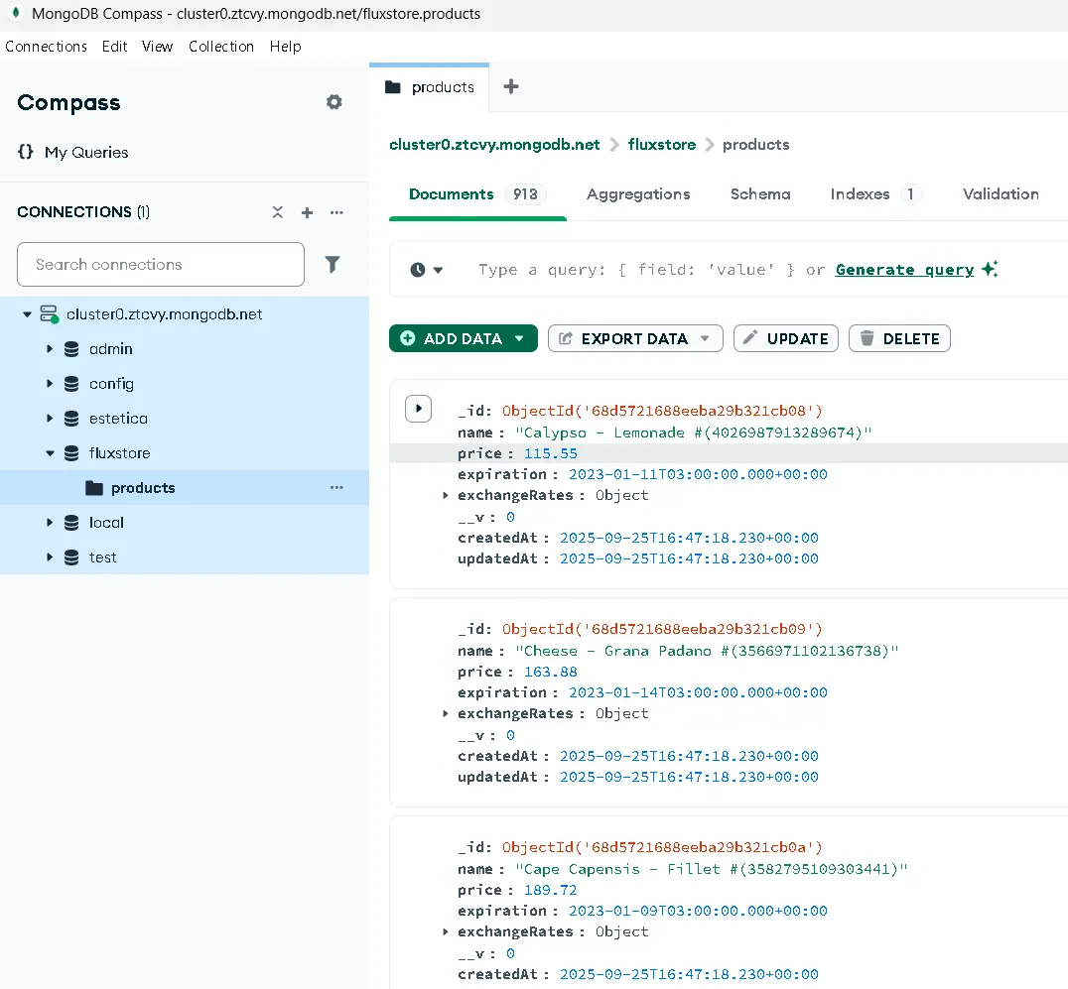
Task: Collapse the fluxstore database arrow
Action: click(50, 453)
